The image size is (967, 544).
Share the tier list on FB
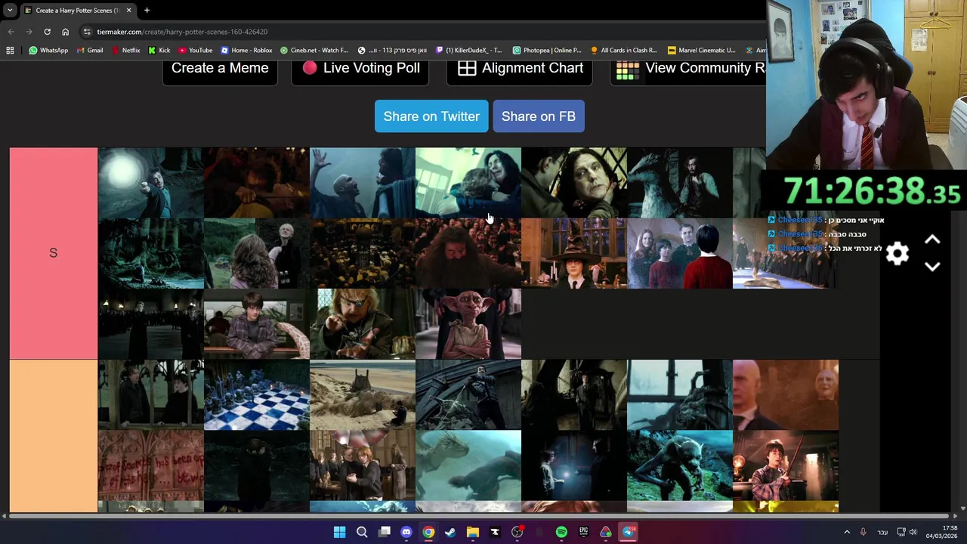[x=539, y=116]
